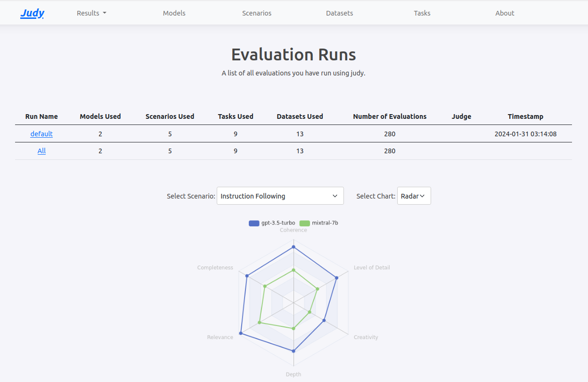Viewport: 588px width, 382px height.
Task: Click mixtral-7b Completeness data point
Action: [x=265, y=286]
